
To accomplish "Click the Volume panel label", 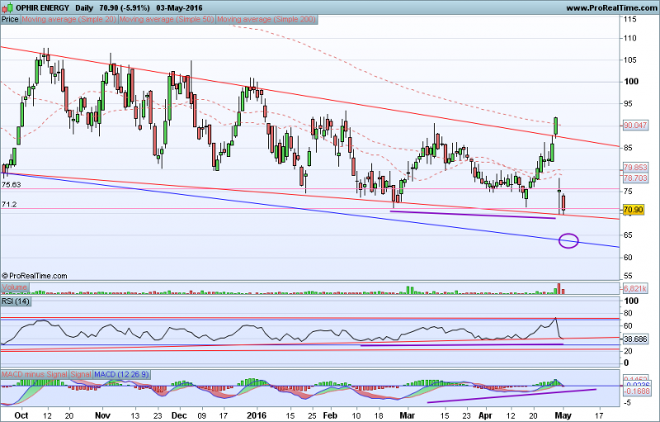I will [15, 287].
